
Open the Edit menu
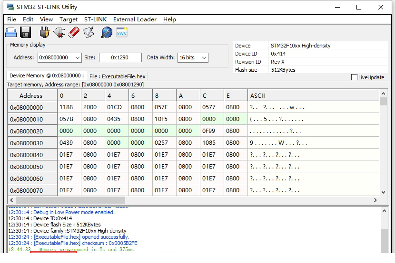point(28,19)
